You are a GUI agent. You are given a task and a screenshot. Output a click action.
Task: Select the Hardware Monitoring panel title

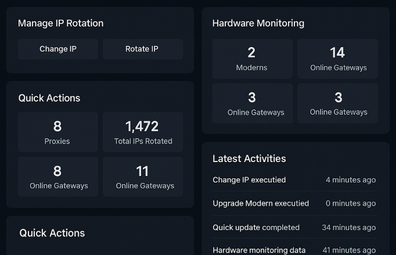click(258, 23)
